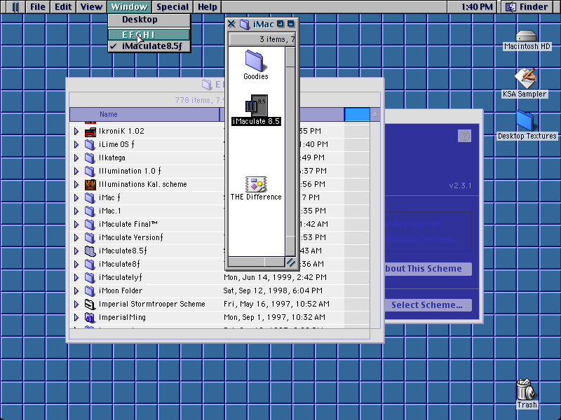Expand Imperial Stormtrooper Scheme disclosure triangle
This screenshot has height=420, width=561.
pyautogui.click(x=76, y=304)
